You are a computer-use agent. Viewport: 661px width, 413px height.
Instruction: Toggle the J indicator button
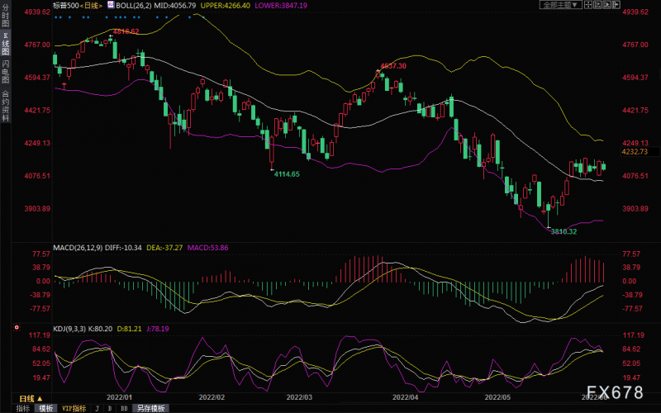point(97,408)
